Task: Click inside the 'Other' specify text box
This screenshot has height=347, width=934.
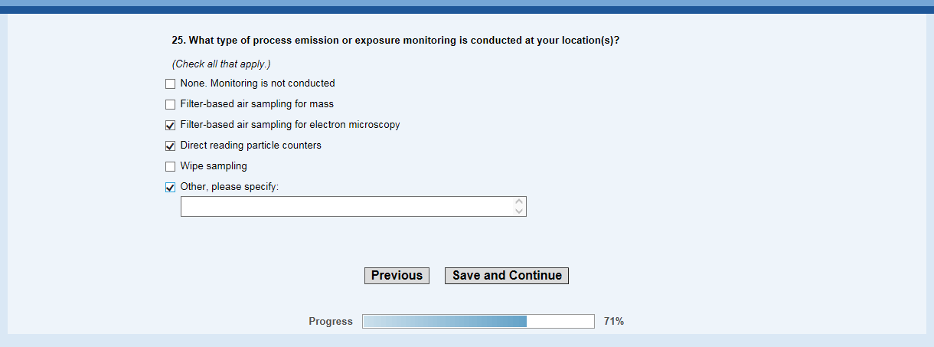Action: [345, 207]
